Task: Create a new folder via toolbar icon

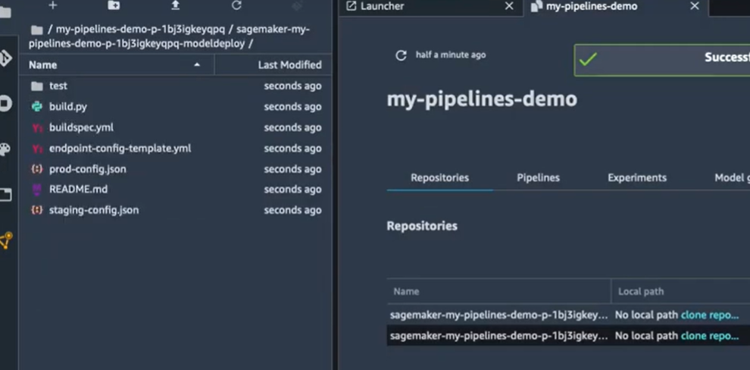Action: (114, 5)
